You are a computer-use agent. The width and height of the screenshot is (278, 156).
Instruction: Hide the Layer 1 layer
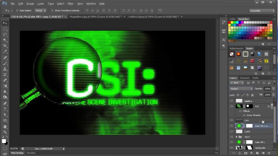tap(231, 101)
